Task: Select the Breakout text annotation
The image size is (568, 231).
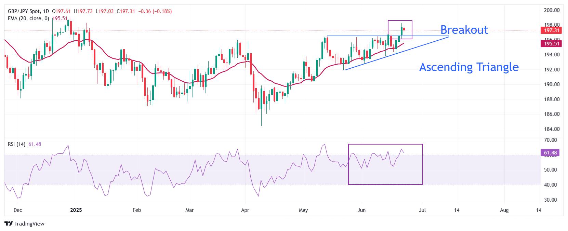Action: tap(464, 30)
